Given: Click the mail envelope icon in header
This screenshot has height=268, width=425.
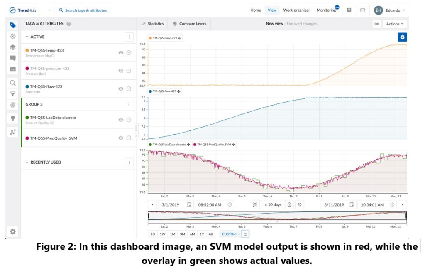Looking at the screenshot, I should [362, 10].
